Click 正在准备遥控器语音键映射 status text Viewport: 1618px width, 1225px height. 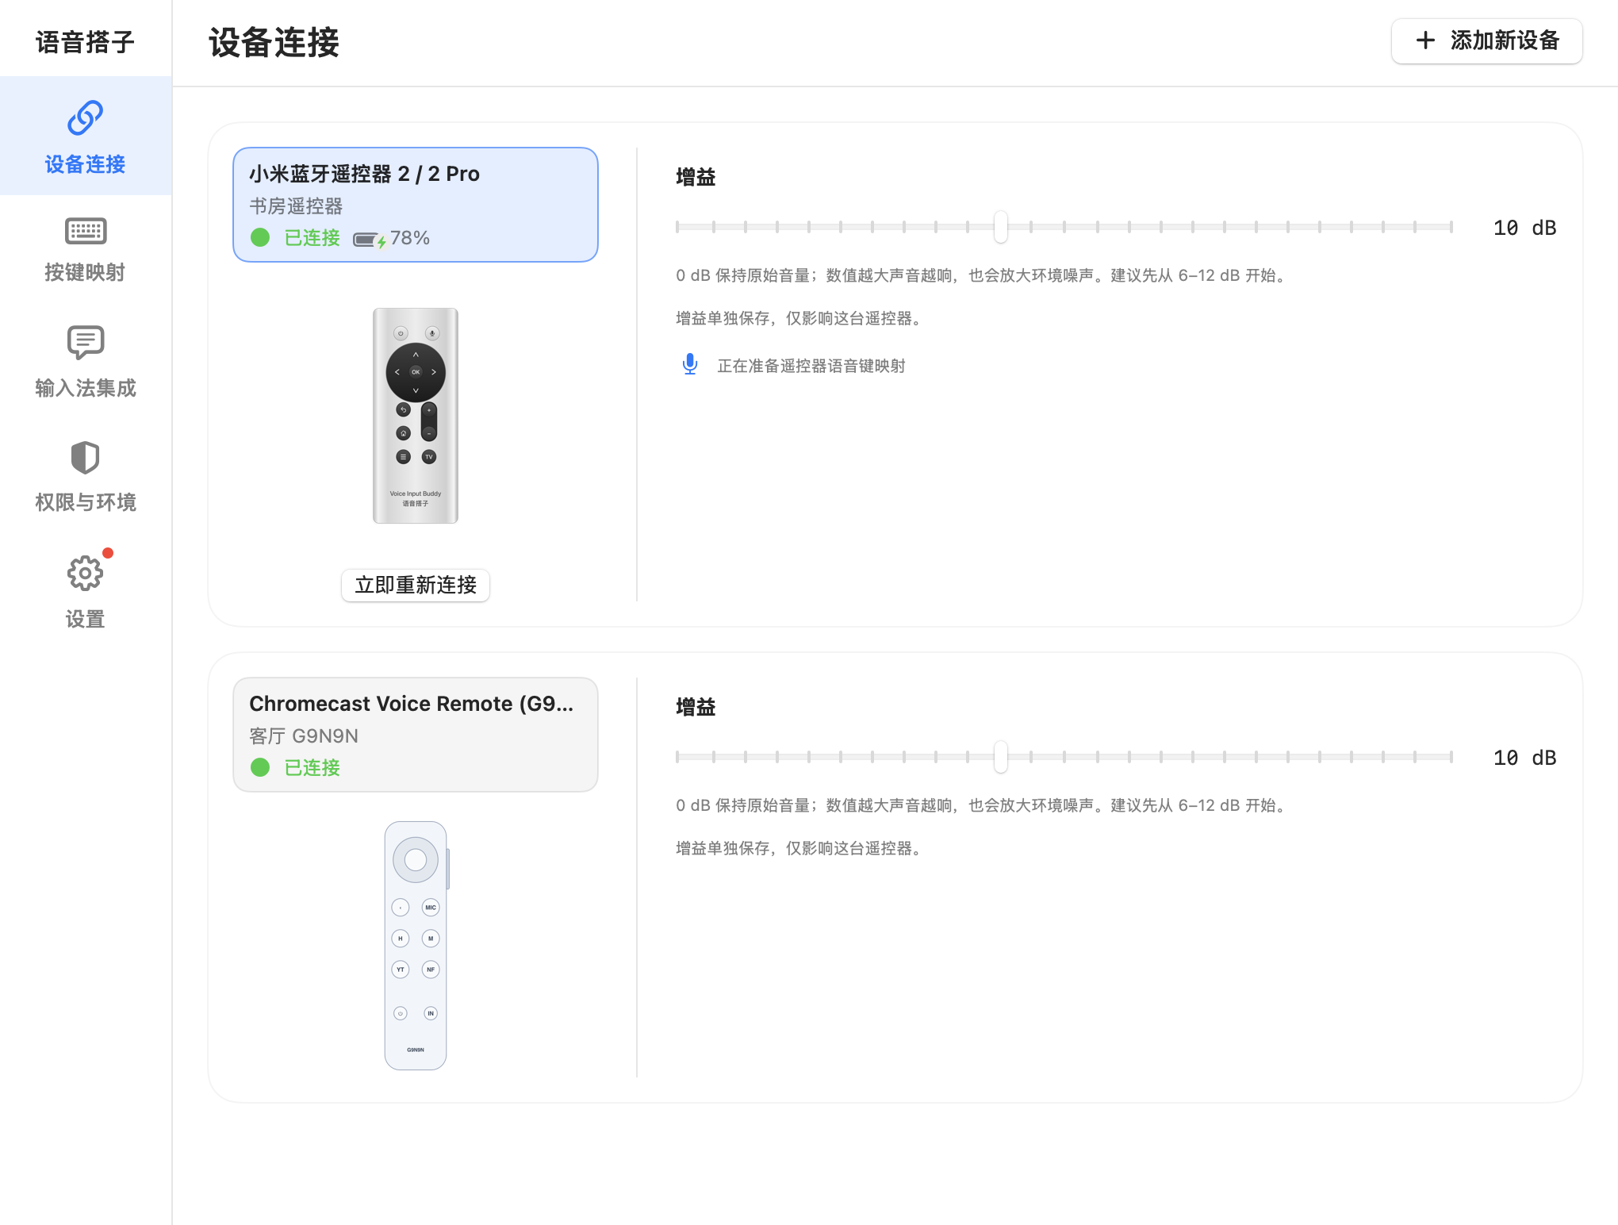811,366
